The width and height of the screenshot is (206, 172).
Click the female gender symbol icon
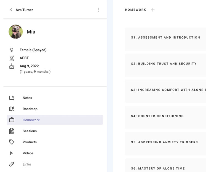12,50
